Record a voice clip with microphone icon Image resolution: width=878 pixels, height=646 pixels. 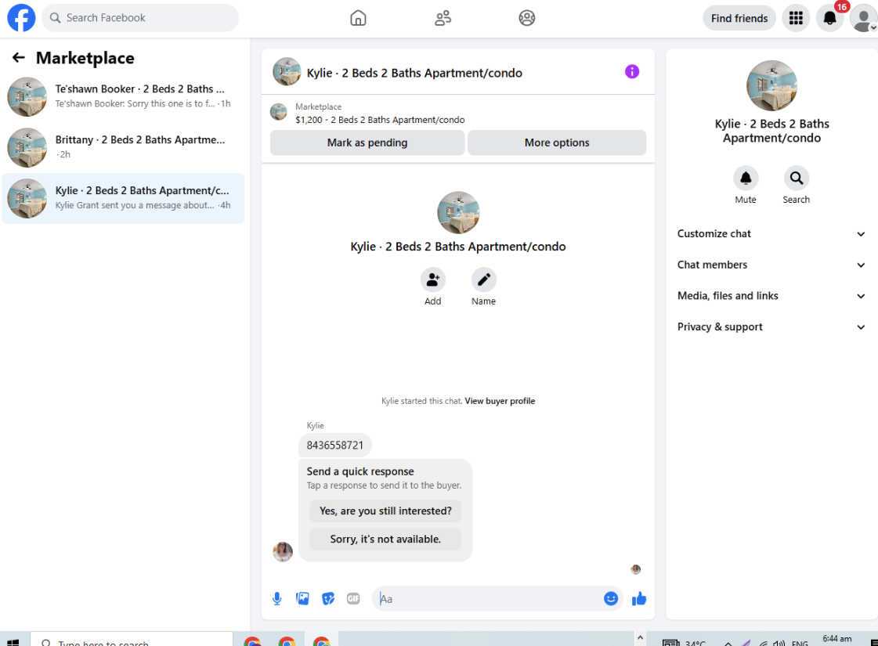[276, 599]
